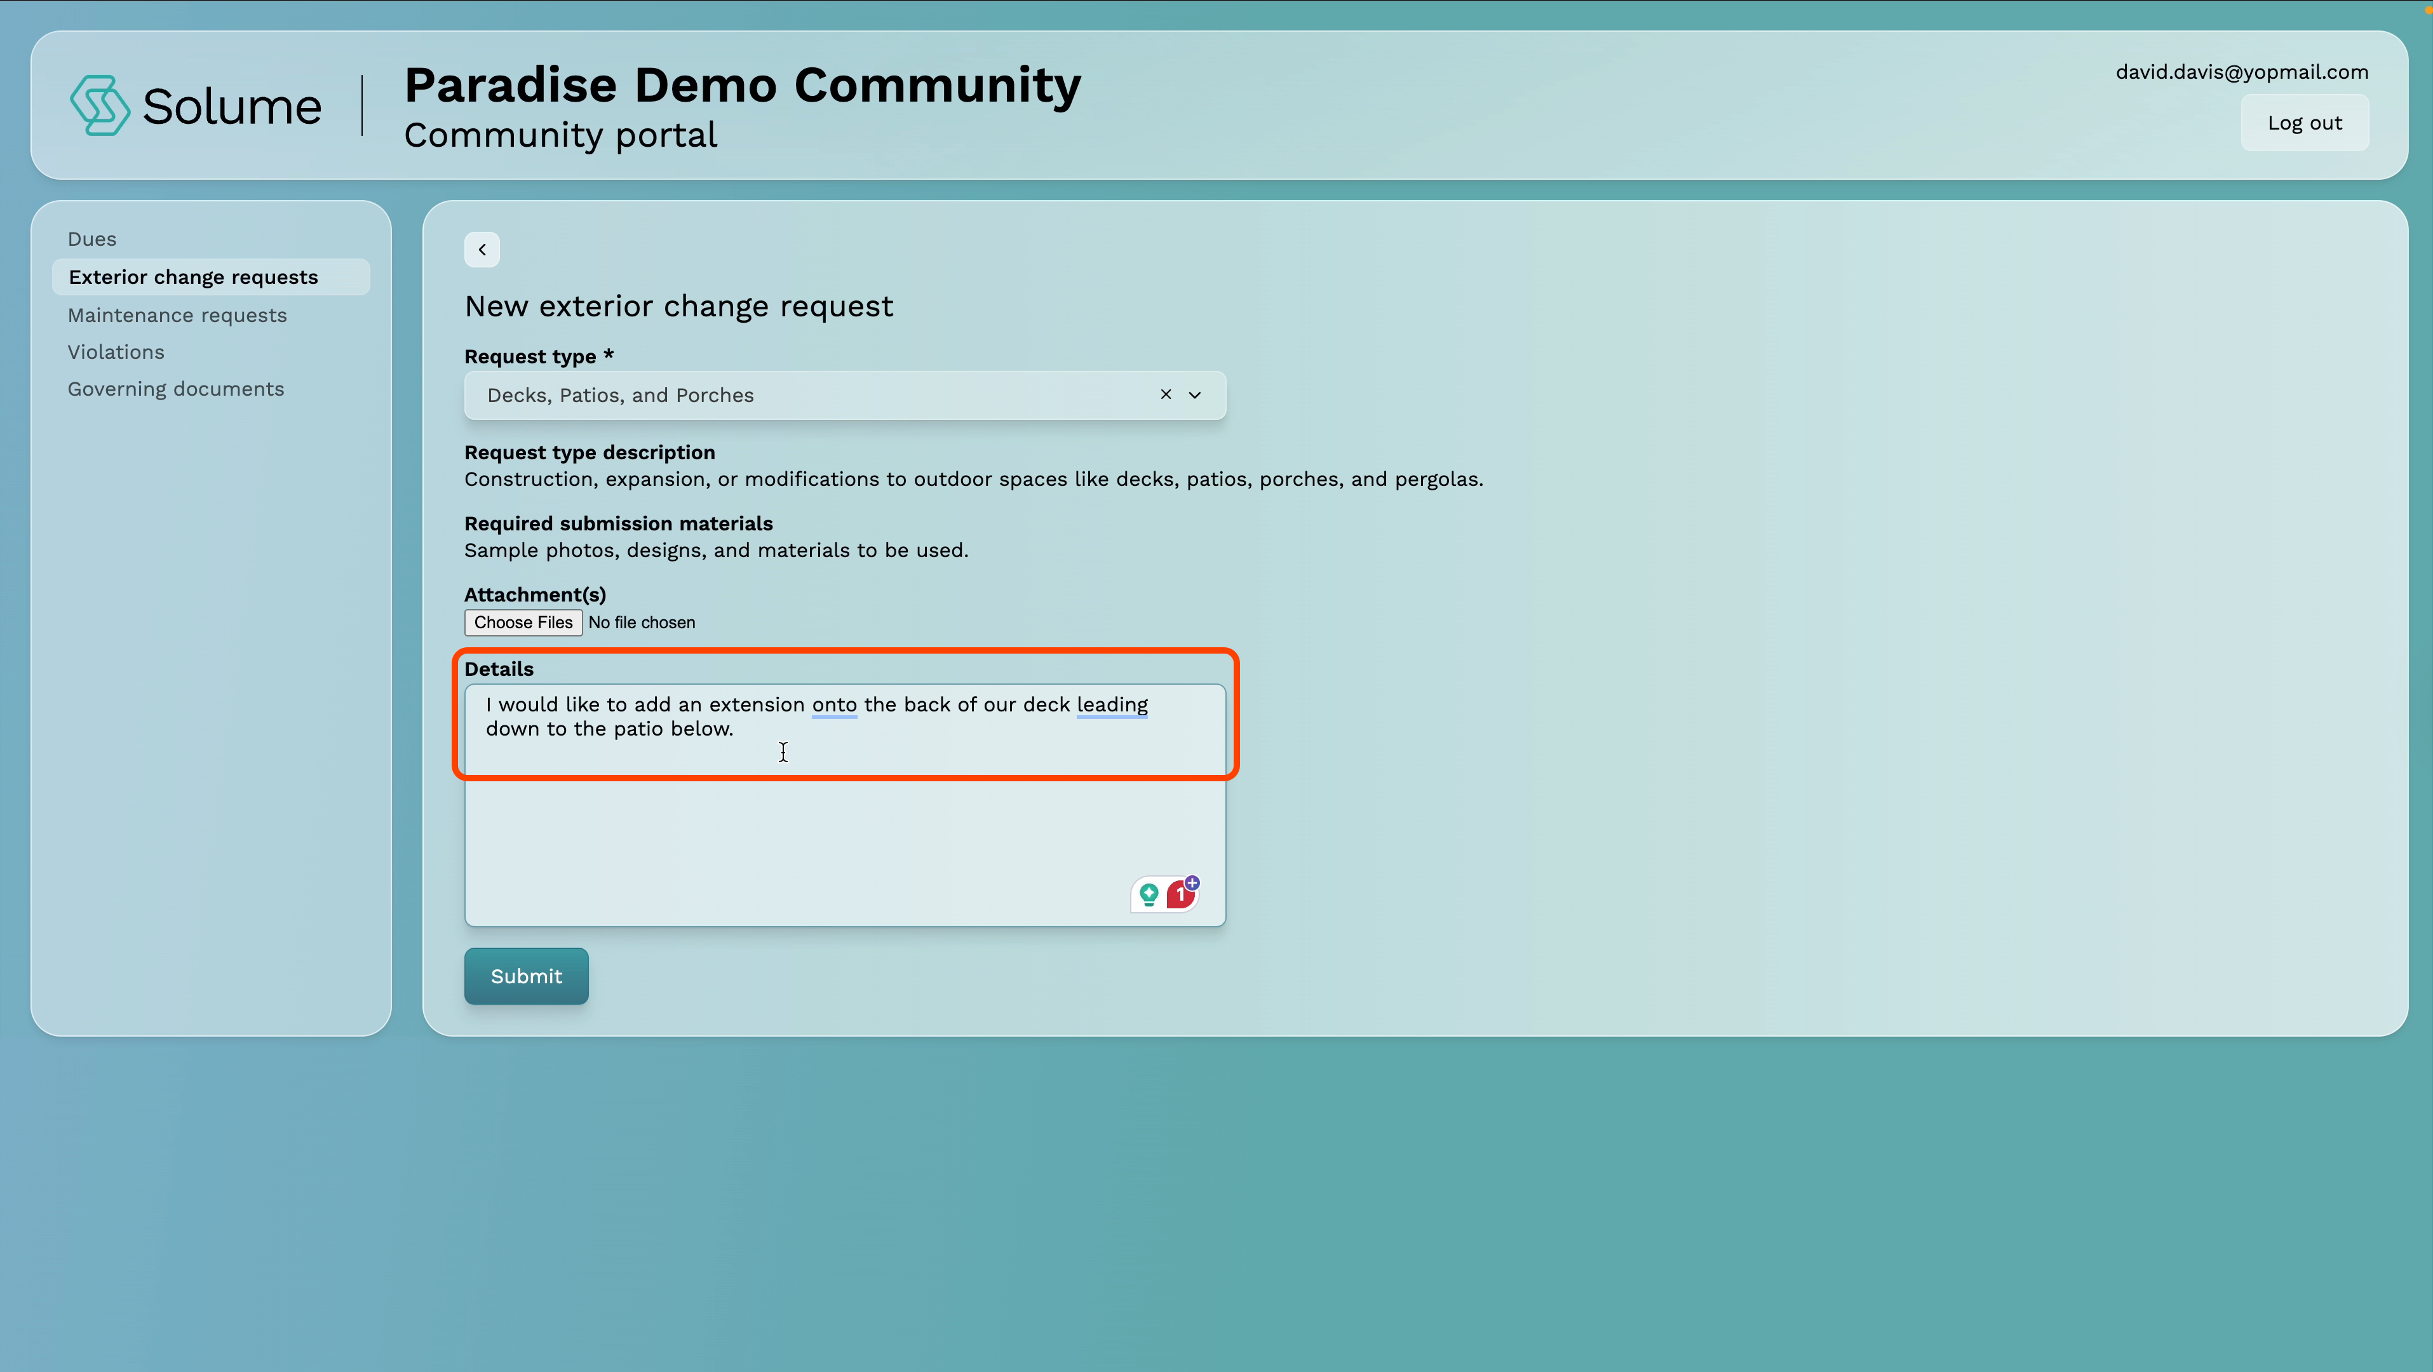Click the david.davis@yopmail.com account text
The image size is (2433, 1372).
2241,72
